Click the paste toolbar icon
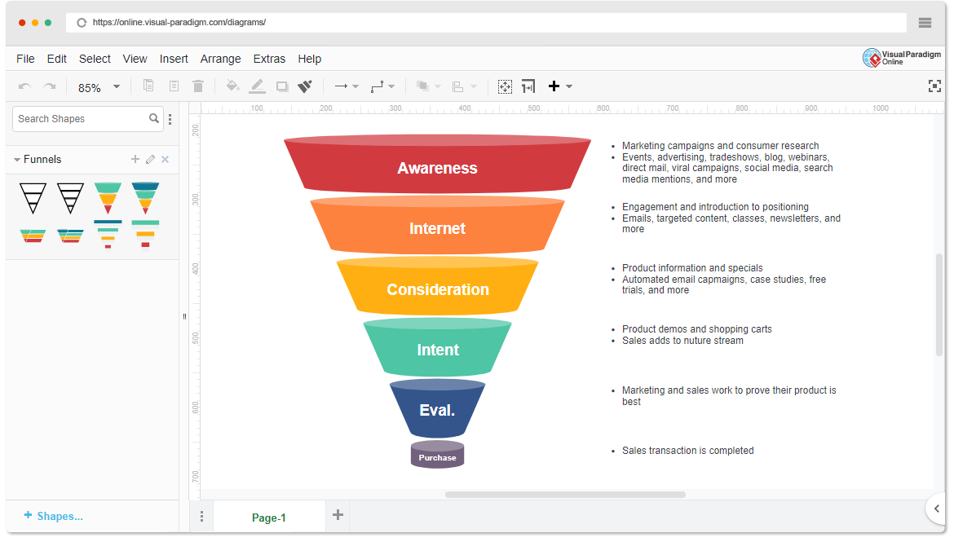 click(x=174, y=86)
